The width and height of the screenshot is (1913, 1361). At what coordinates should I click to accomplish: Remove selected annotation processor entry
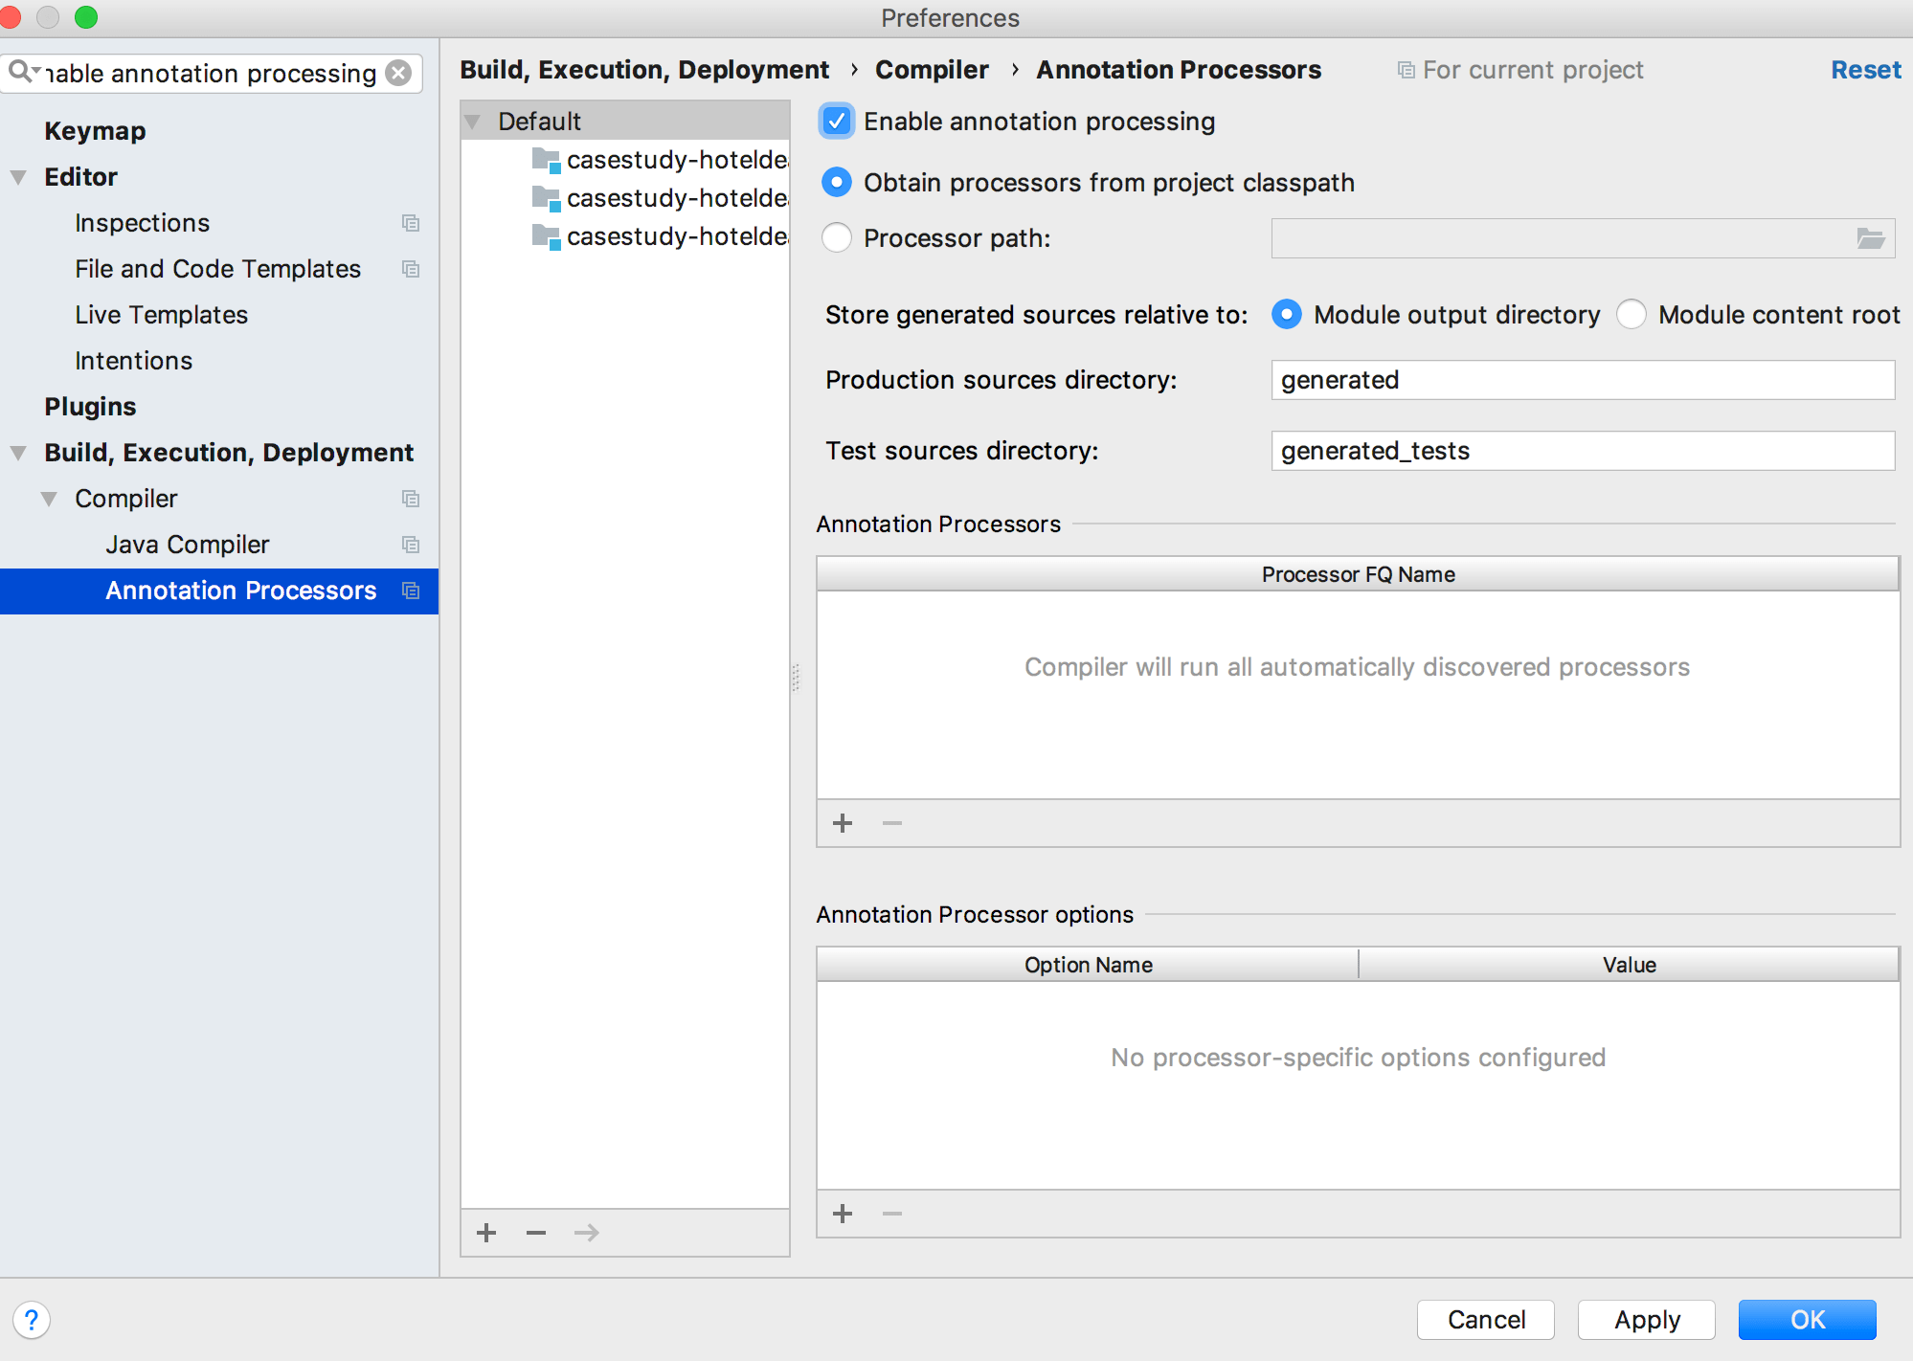(892, 823)
